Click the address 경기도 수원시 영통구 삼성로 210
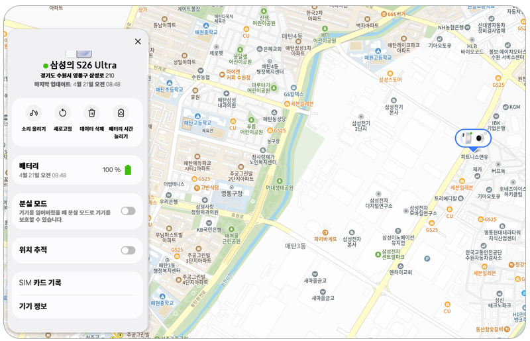This screenshot has height=341, width=530. [78, 75]
